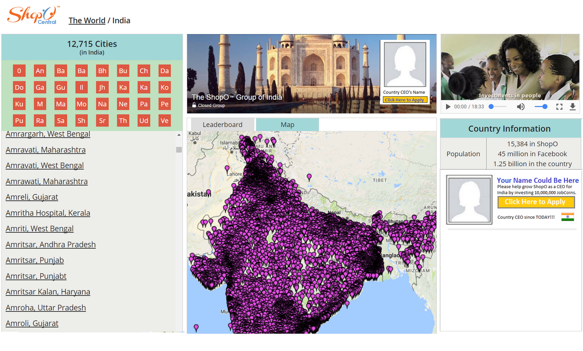
Task: Go to cities starting with Ra
Action: pyautogui.click(x=40, y=121)
